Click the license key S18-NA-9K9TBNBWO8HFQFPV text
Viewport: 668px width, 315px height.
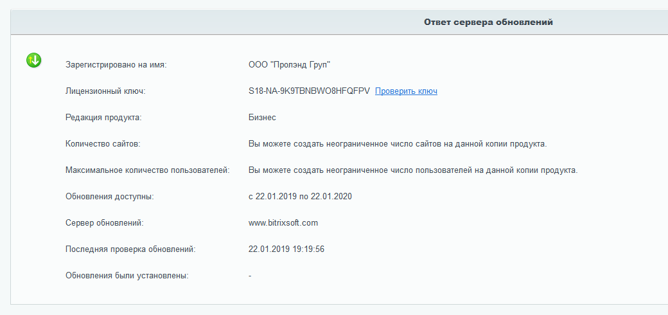(x=309, y=91)
